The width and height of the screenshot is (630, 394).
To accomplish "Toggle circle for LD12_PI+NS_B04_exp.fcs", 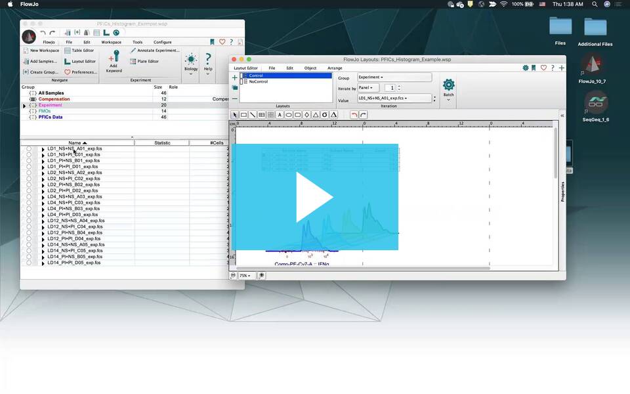I will tap(29, 232).
